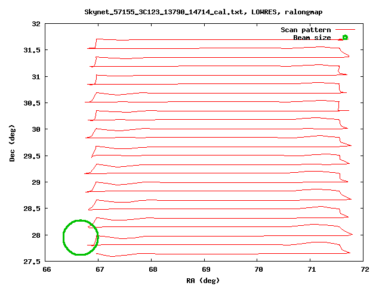Click the RA tick label 69
This screenshot has width=382, height=286.
coord(206,269)
